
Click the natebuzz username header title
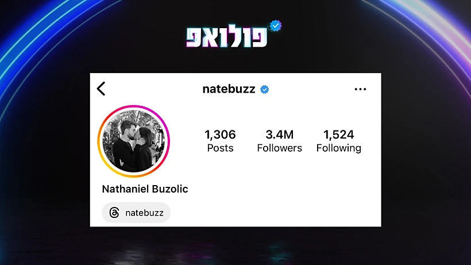tap(229, 89)
